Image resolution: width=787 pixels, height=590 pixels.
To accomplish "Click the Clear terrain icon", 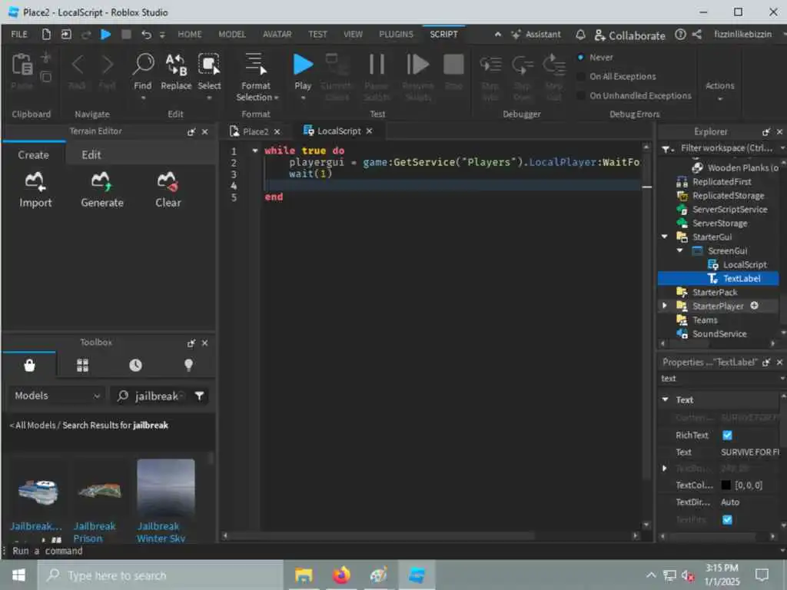I will pos(168,181).
